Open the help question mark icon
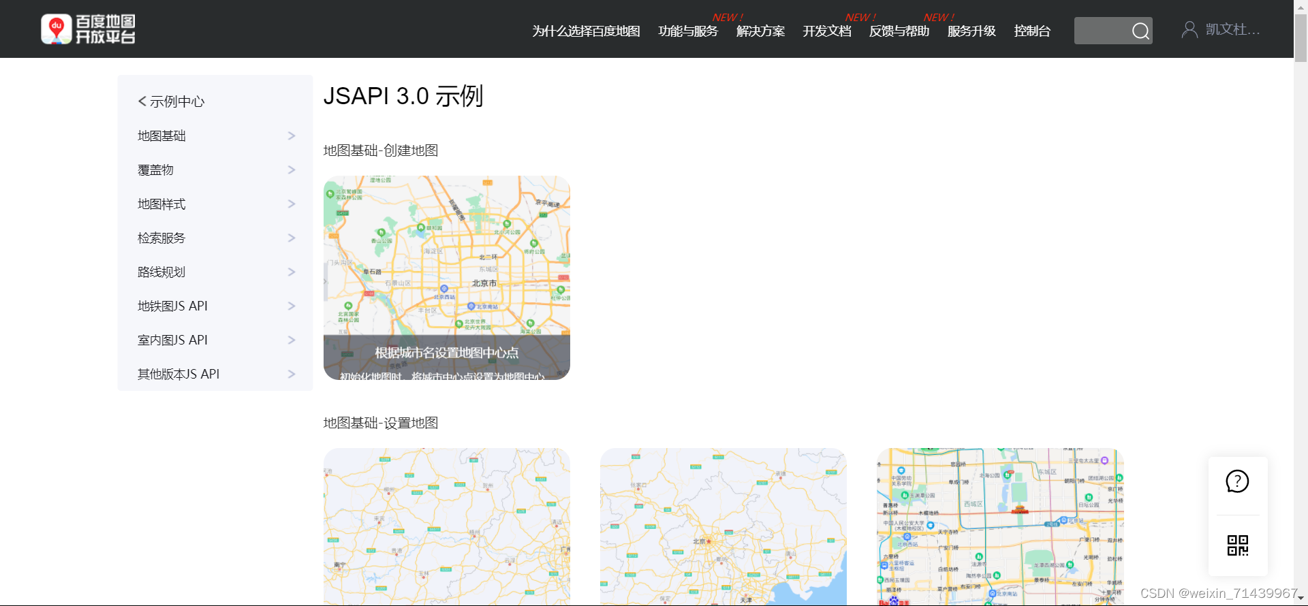1308x606 pixels. point(1237,481)
